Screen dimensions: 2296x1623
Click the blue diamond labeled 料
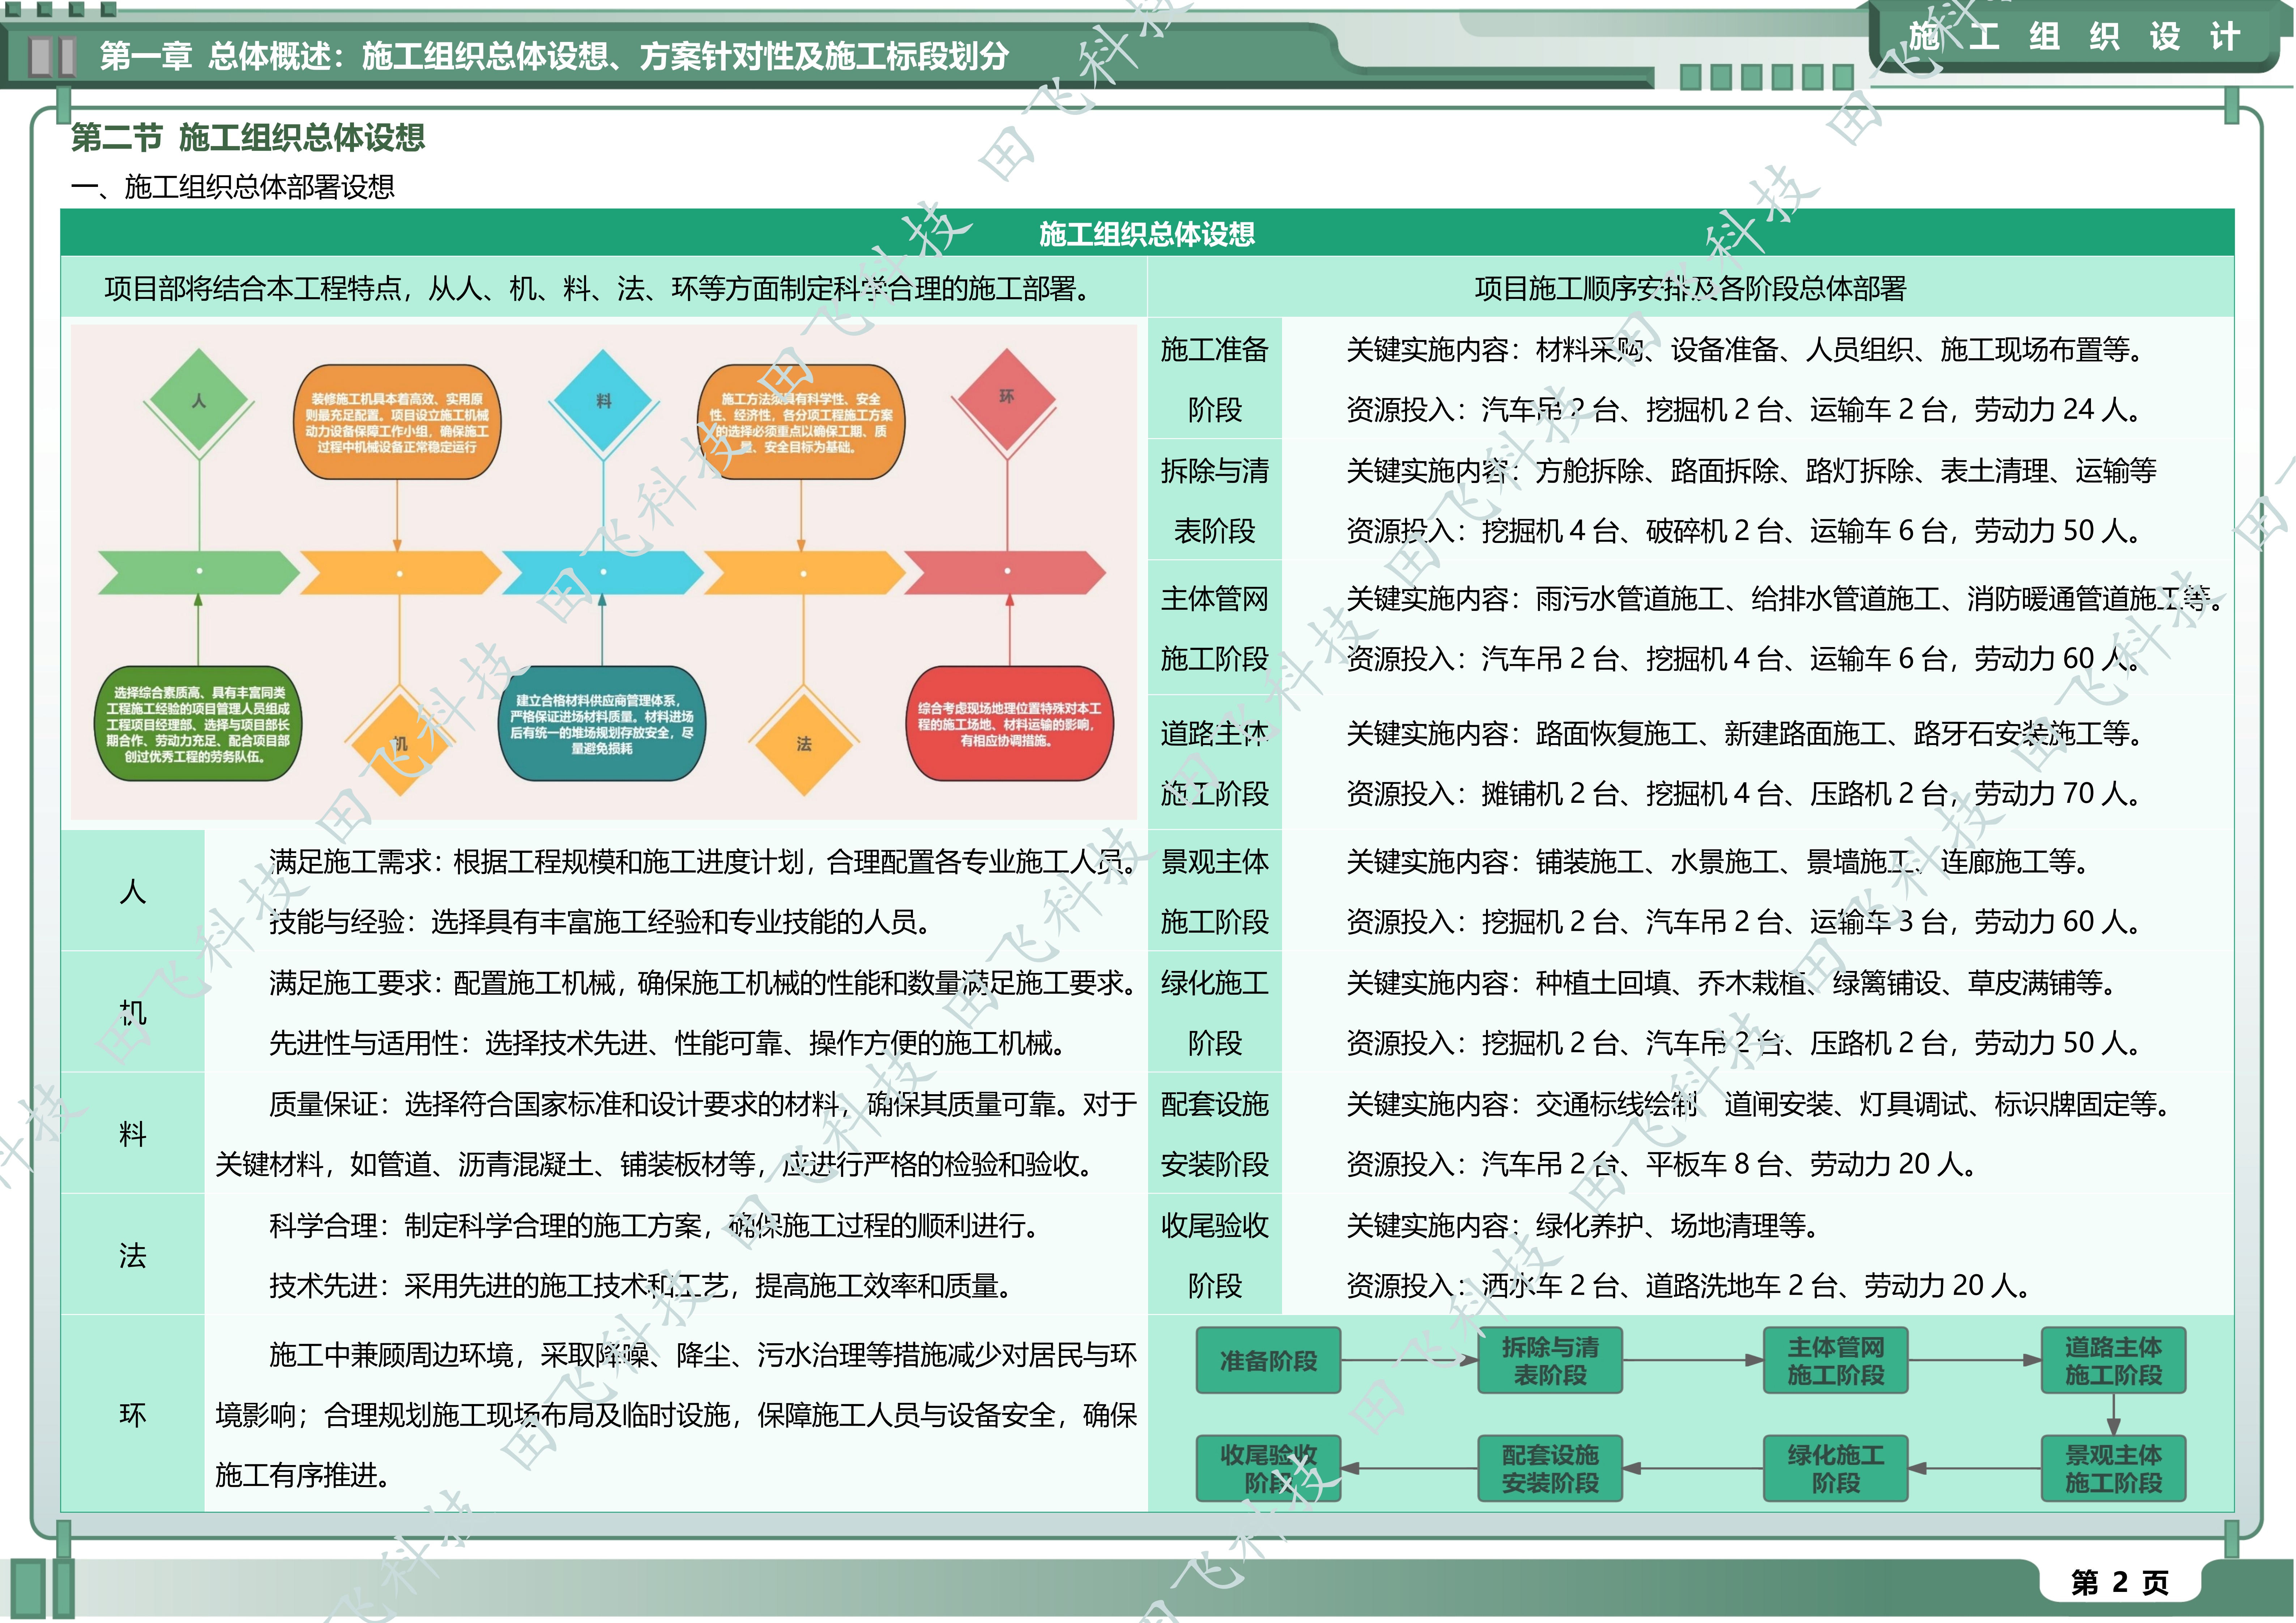pyautogui.click(x=603, y=401)
